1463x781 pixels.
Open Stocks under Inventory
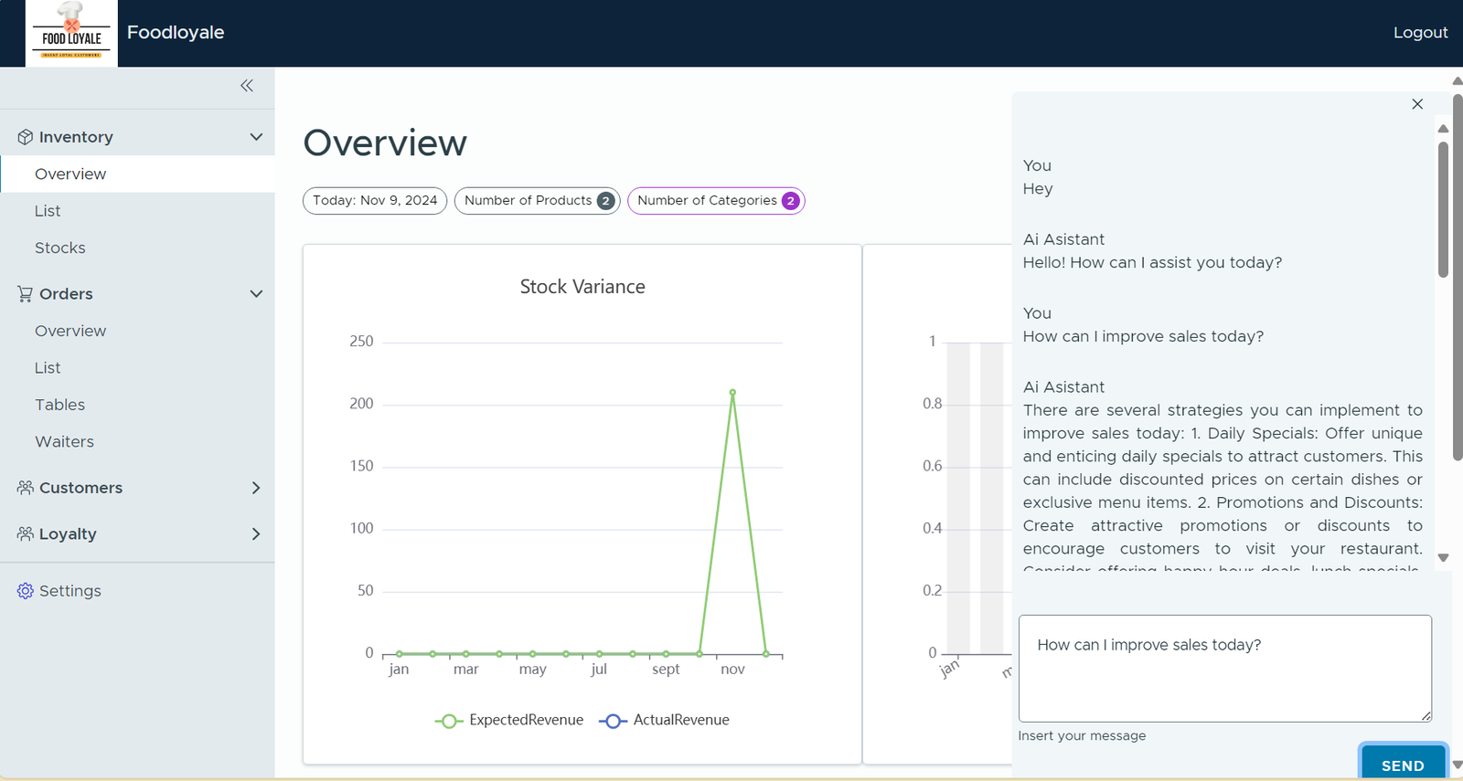point(60,248)
